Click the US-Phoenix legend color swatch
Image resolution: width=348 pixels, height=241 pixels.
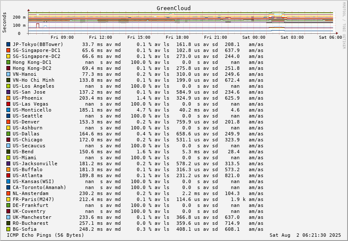click(9, 98)
